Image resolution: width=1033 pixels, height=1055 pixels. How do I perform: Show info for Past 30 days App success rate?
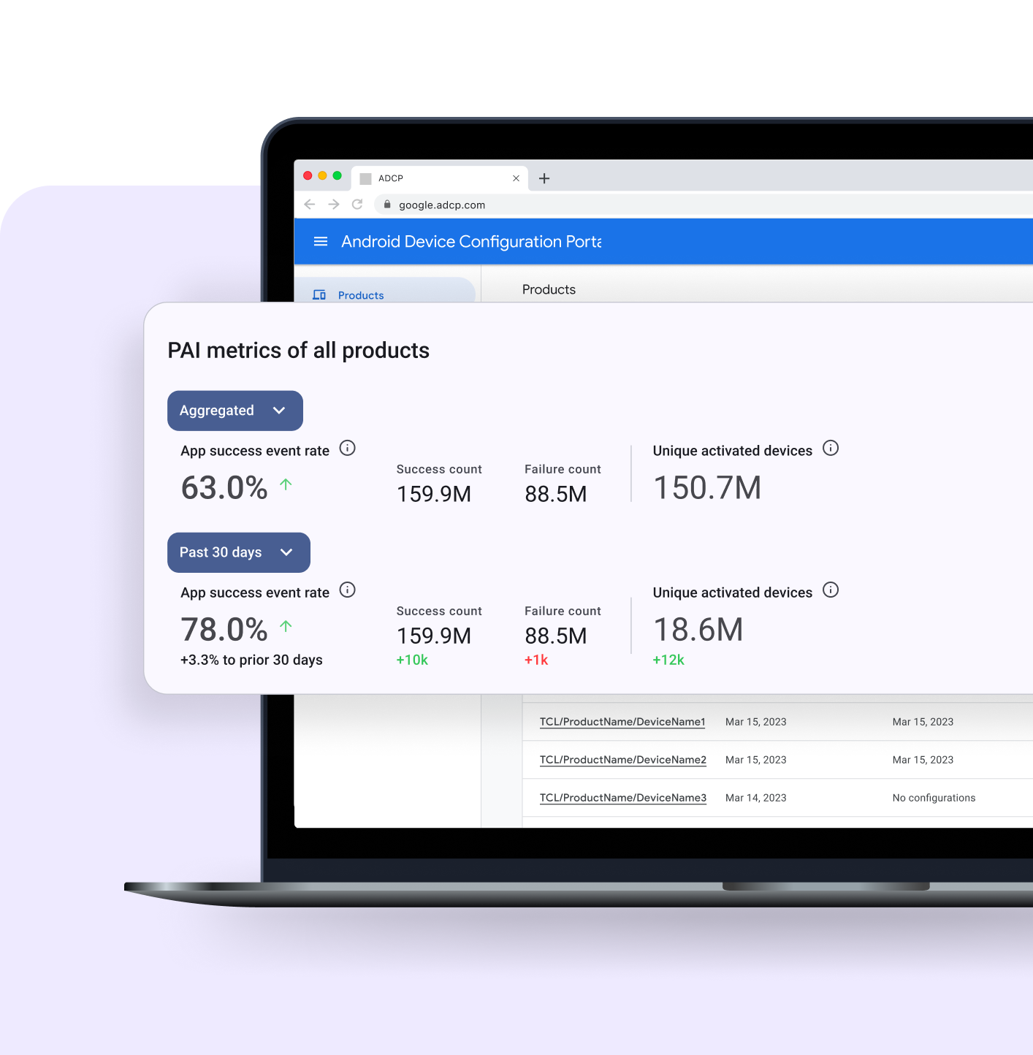(348, 590)
